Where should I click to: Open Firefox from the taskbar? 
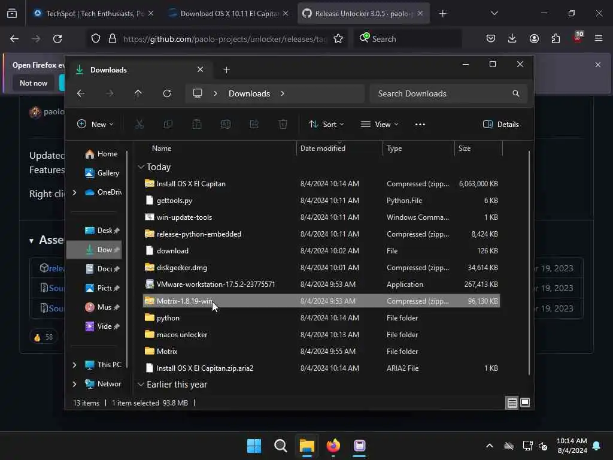pos(333,446)
